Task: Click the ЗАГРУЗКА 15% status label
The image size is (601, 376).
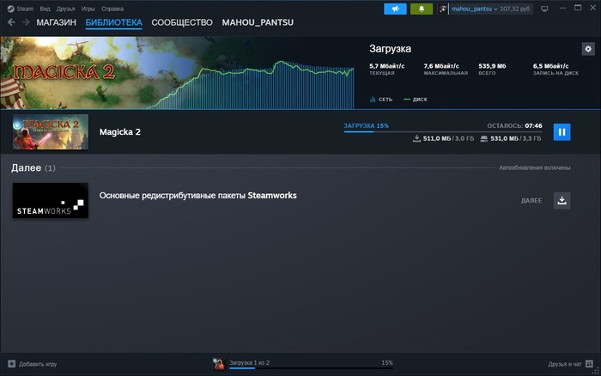Action: click(x=366, y=125)
